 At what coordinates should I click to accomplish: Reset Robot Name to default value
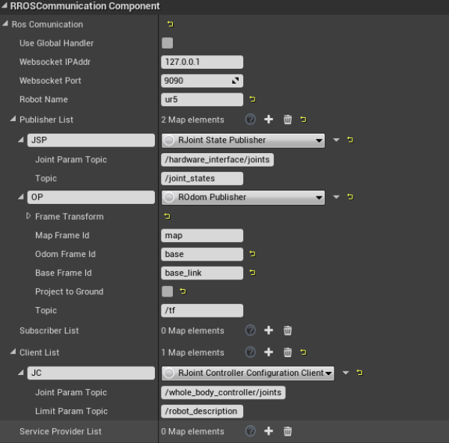click(252, 99)
